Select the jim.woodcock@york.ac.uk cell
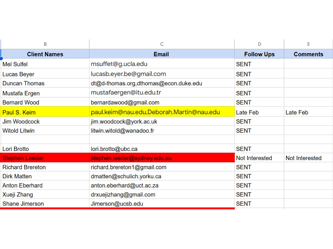The image size is (333, 249). coord(162,121)
